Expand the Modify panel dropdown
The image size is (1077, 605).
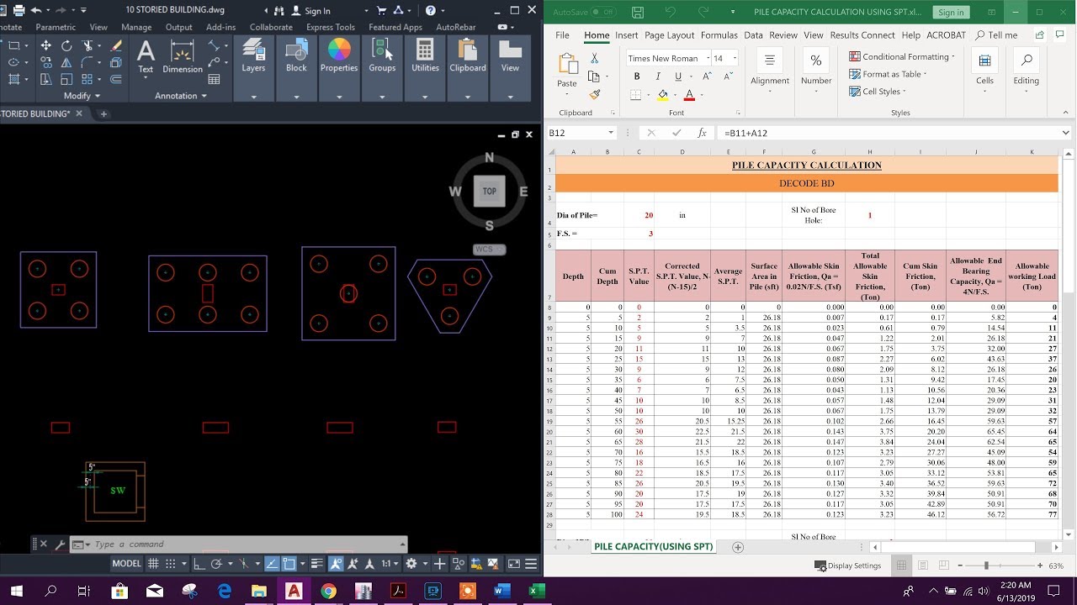82,96
